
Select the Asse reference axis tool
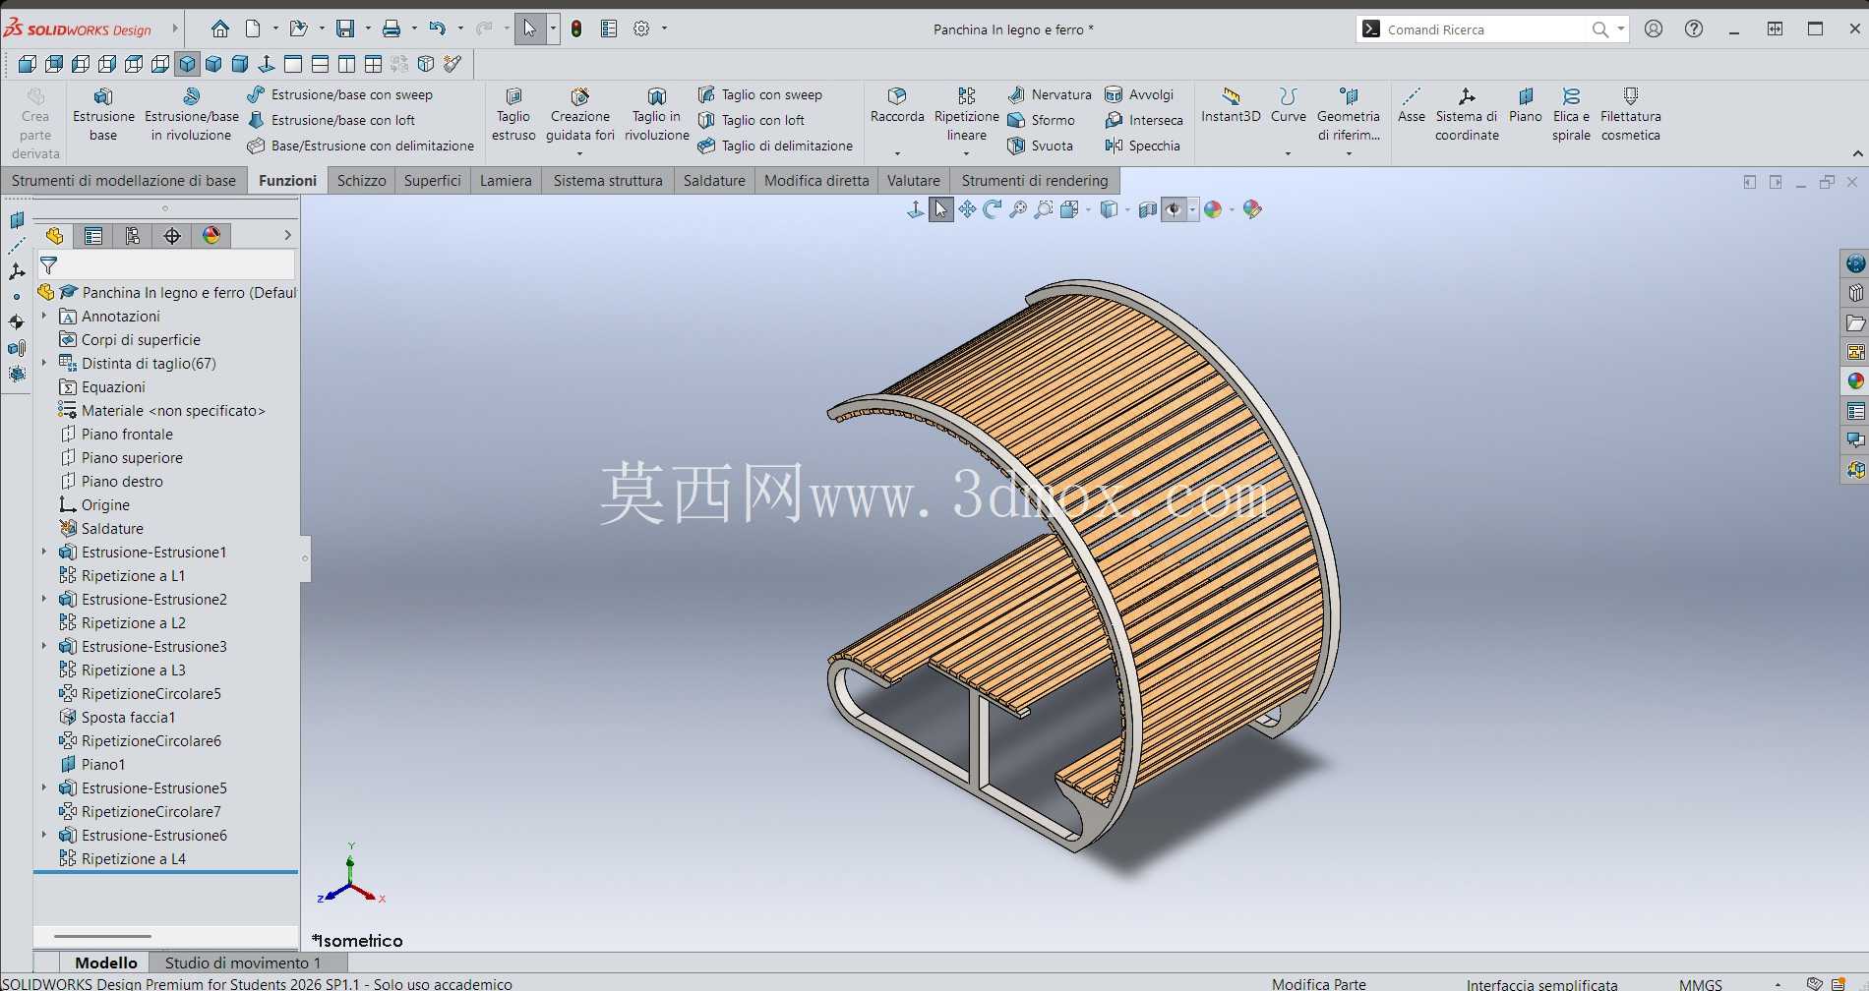pos(1412,105)
